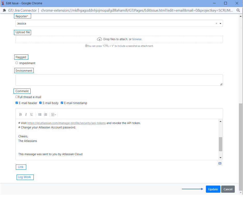The height and width of the screenshot is (197, 243).
Task: Click the underline formatting icon
Action: coord(32,115)
